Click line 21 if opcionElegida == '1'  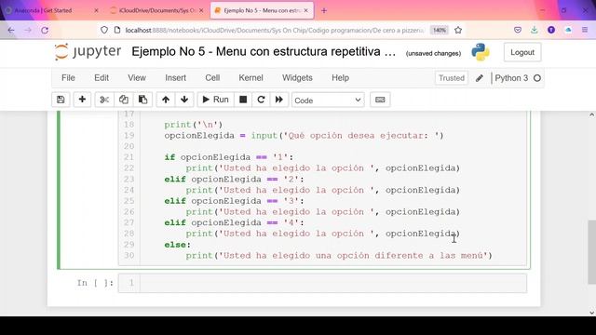pos(228,157)
